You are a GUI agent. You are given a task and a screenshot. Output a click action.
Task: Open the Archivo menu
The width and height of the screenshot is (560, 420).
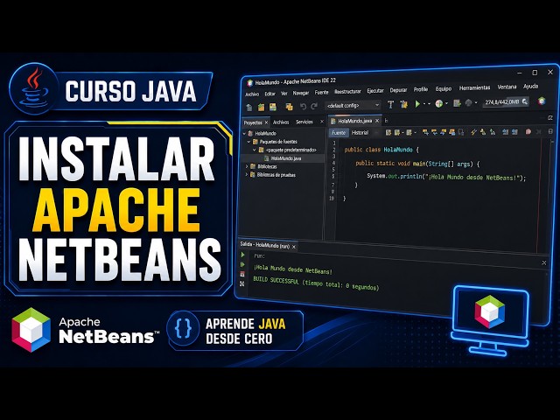pyautogui.click(x=252, y=94)
